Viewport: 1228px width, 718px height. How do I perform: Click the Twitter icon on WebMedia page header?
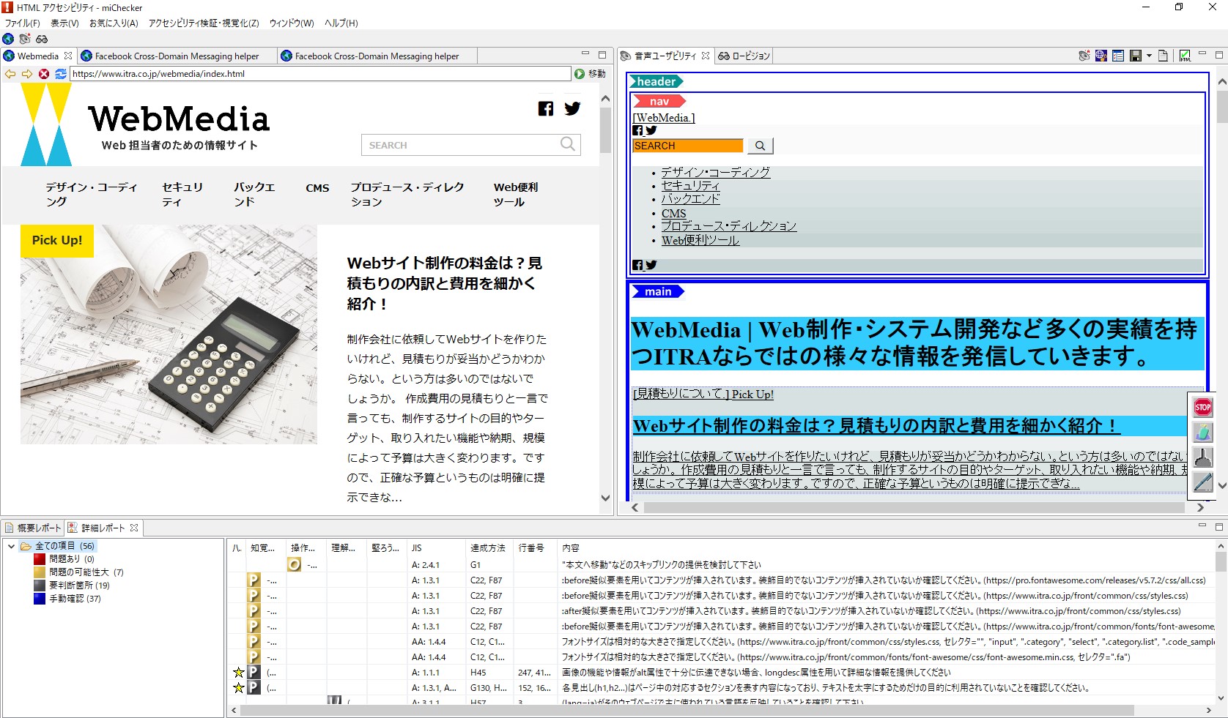click(572, 109)
